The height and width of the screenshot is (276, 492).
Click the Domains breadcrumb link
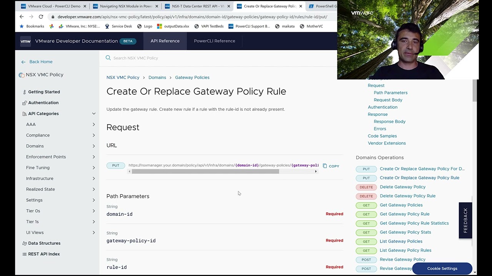pos(157,77)
